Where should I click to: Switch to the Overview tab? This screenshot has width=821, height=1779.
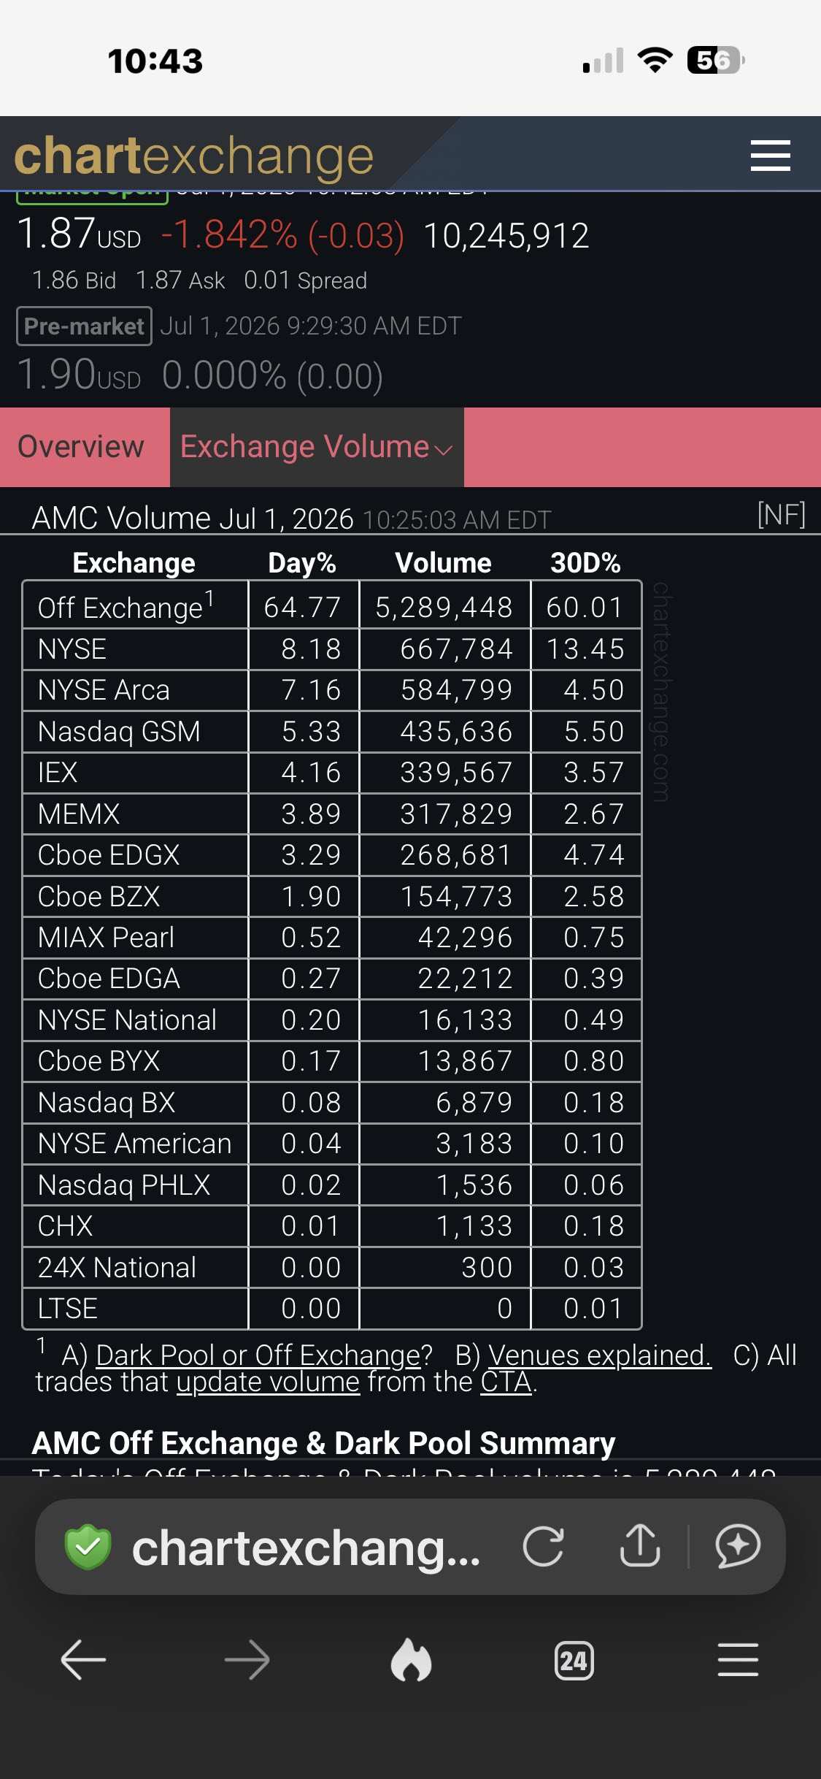tap(81, 447)
